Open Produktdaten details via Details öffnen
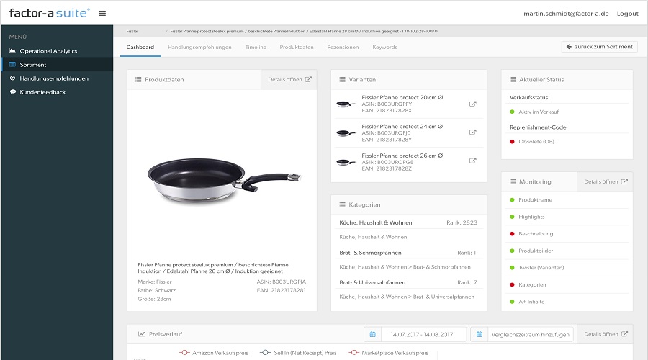The width and height of the screenshot is (648, 360). coord(289,79)
